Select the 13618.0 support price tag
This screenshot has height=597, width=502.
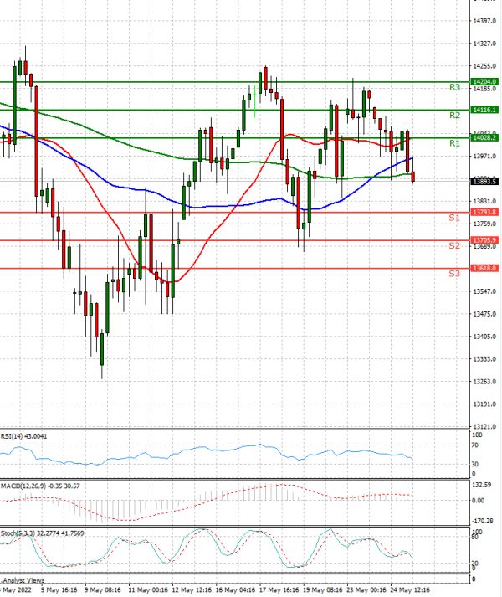[x=484, y=269]
